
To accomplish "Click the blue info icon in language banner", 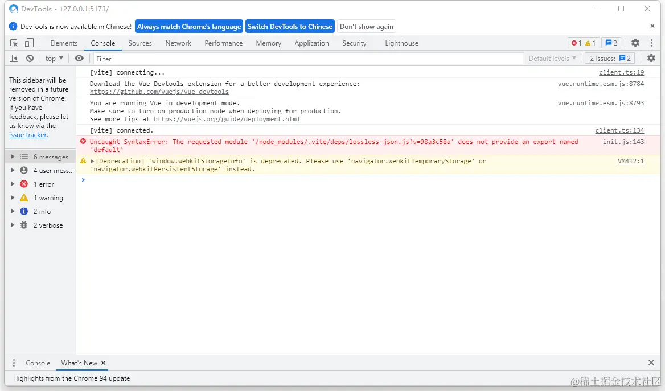I will (x=13, y=26).
